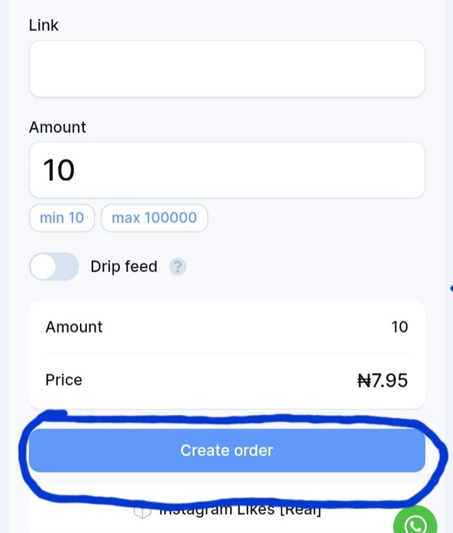The image size is (453, 533).
Task: Select the max 100000 chip
Action: point(154,218)
